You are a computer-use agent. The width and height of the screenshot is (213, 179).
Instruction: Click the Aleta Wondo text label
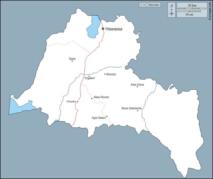(x=101, y=97)
